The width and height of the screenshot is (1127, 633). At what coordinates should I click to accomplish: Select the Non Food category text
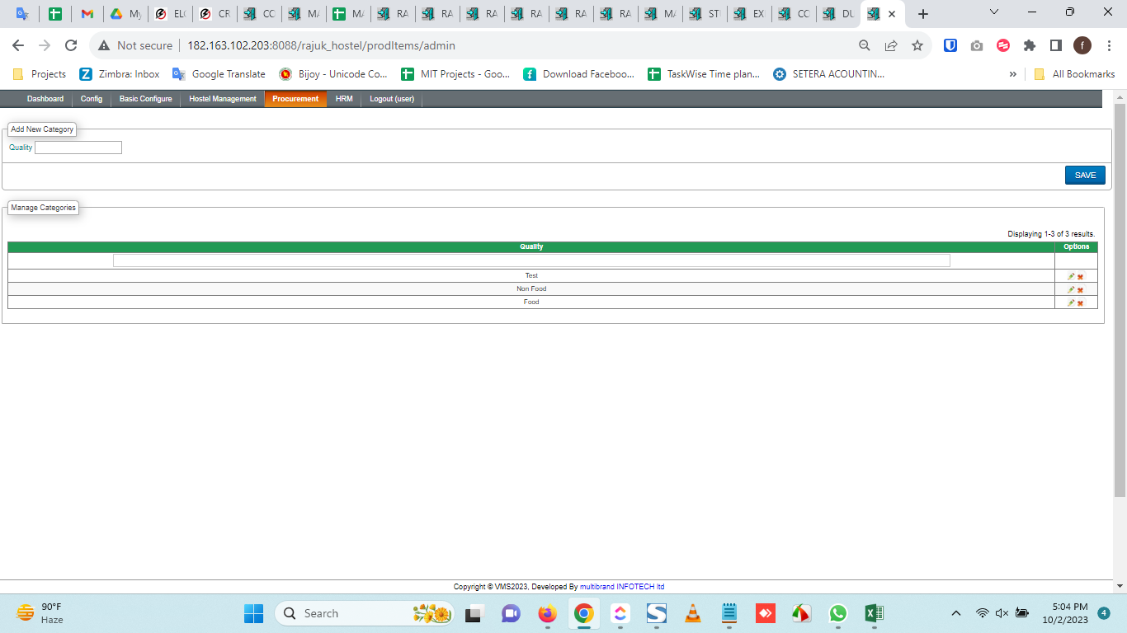click(x=531, y=289)
